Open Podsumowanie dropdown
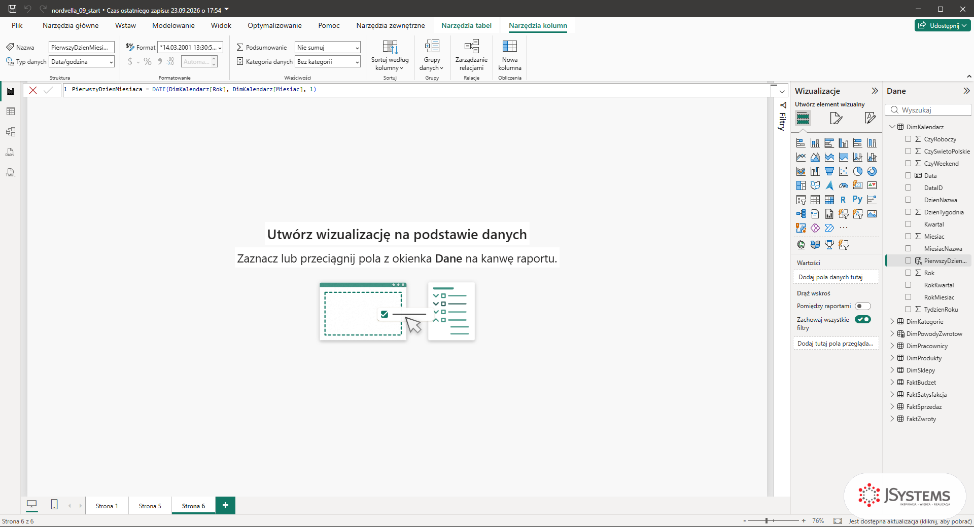 [x=328, y=48]
